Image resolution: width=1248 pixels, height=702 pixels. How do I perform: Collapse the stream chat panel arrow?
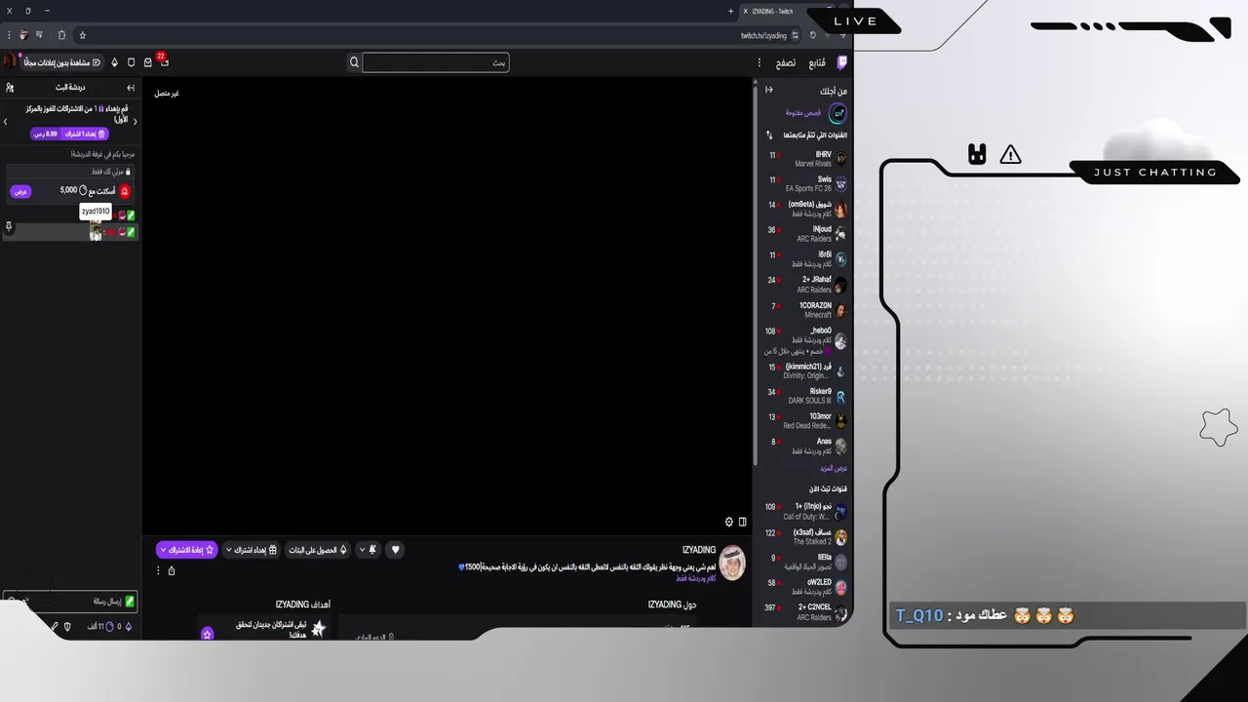[x=131, y=87]
